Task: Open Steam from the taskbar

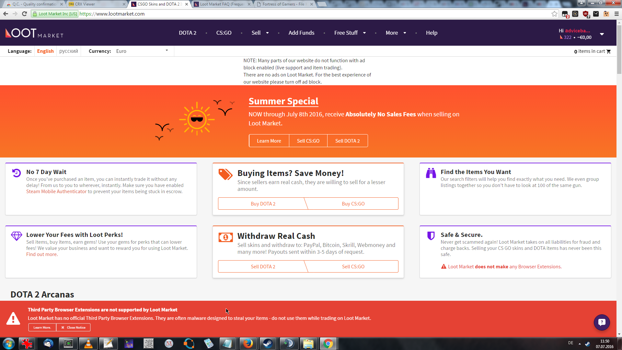Action: (x=268, y=344)
